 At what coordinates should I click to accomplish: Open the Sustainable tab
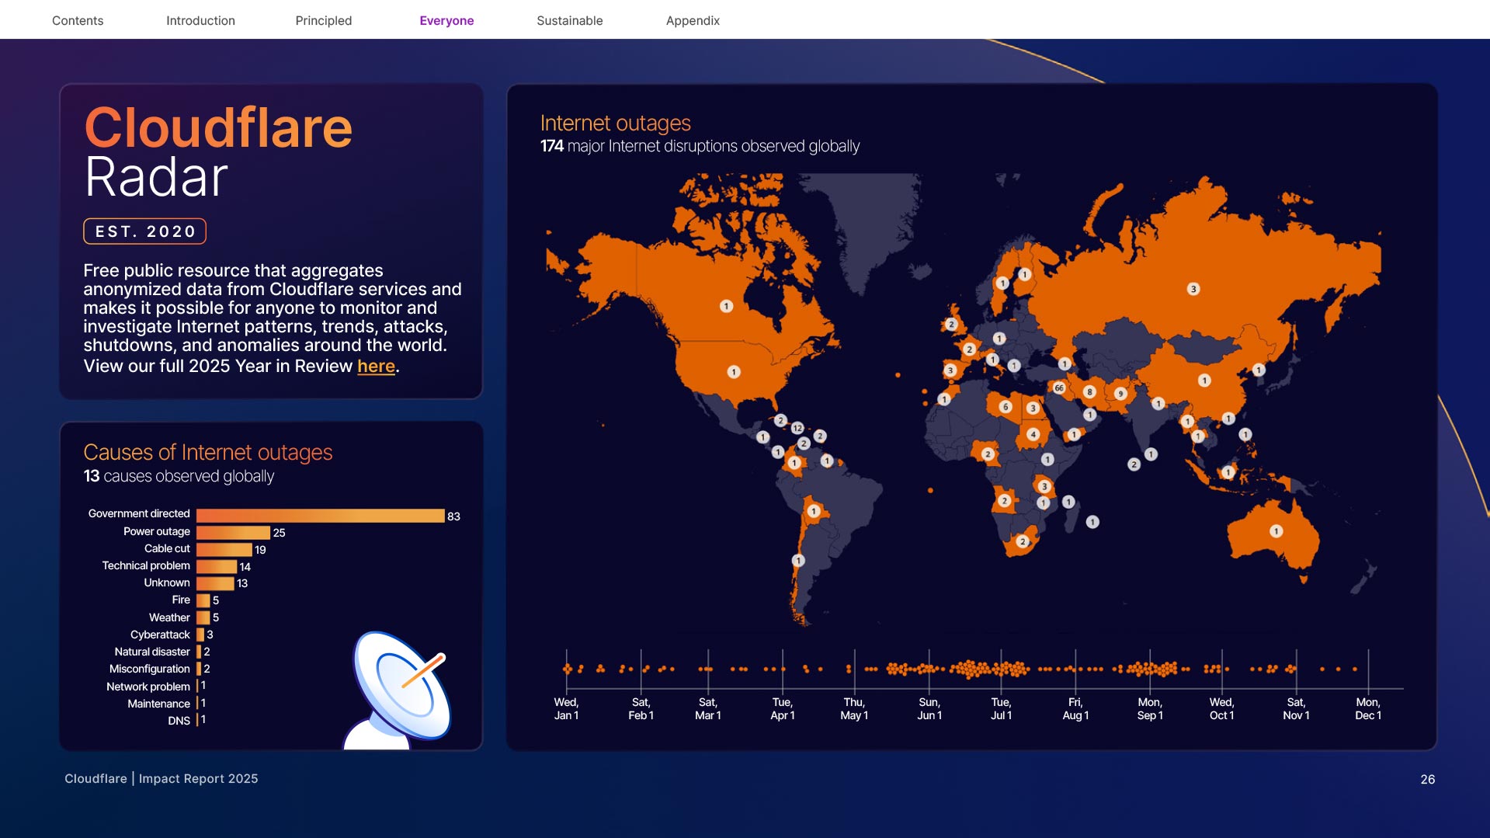coord(570,20)
